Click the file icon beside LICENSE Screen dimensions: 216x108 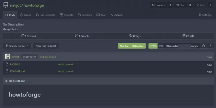tap(7, 64)
